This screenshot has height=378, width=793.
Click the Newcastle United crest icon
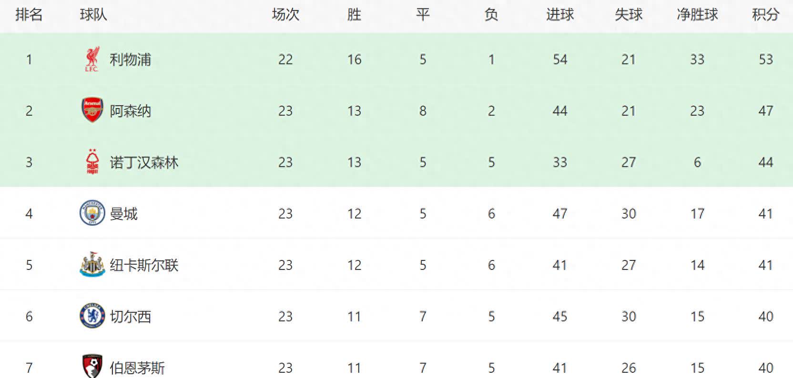click(x=92, y=265)
